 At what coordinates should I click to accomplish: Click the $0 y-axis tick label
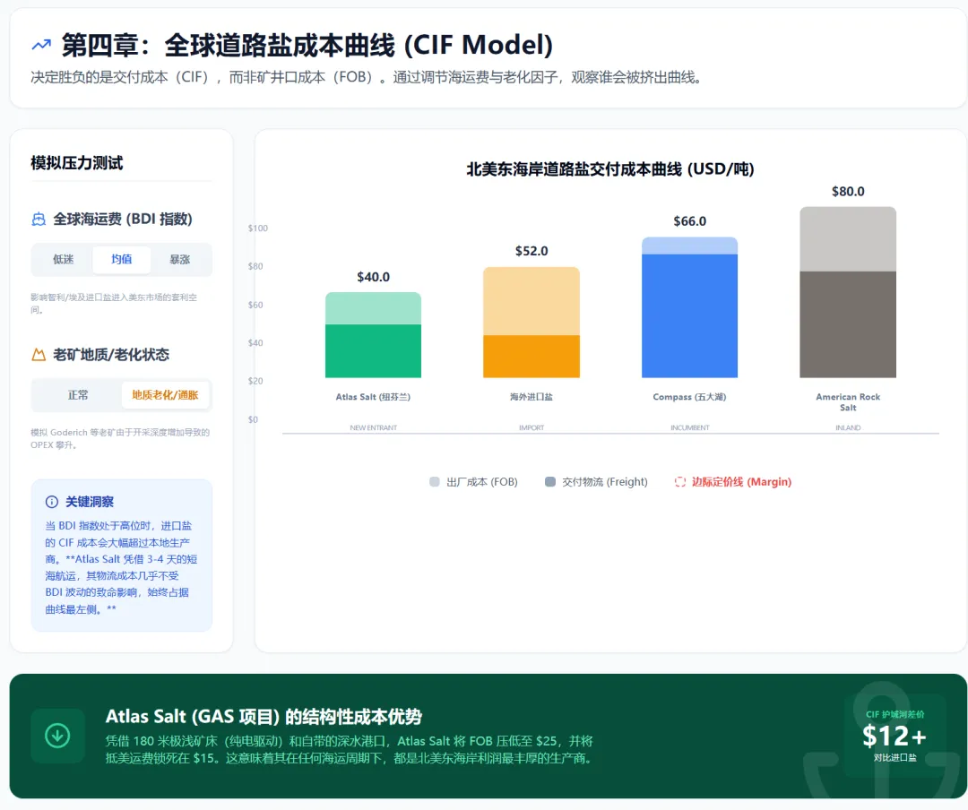(253, 420)
